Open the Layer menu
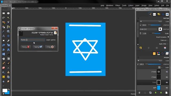 coord(137,5)
